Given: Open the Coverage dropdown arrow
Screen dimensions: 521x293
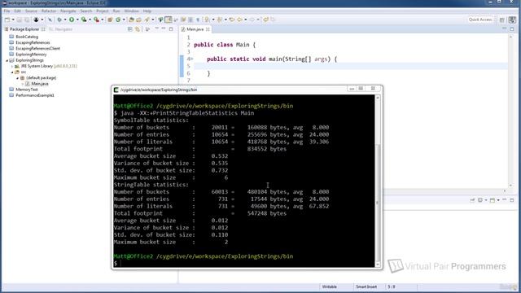Looking at the screenshot, I should pyautogui.click(x=90, y=20).
